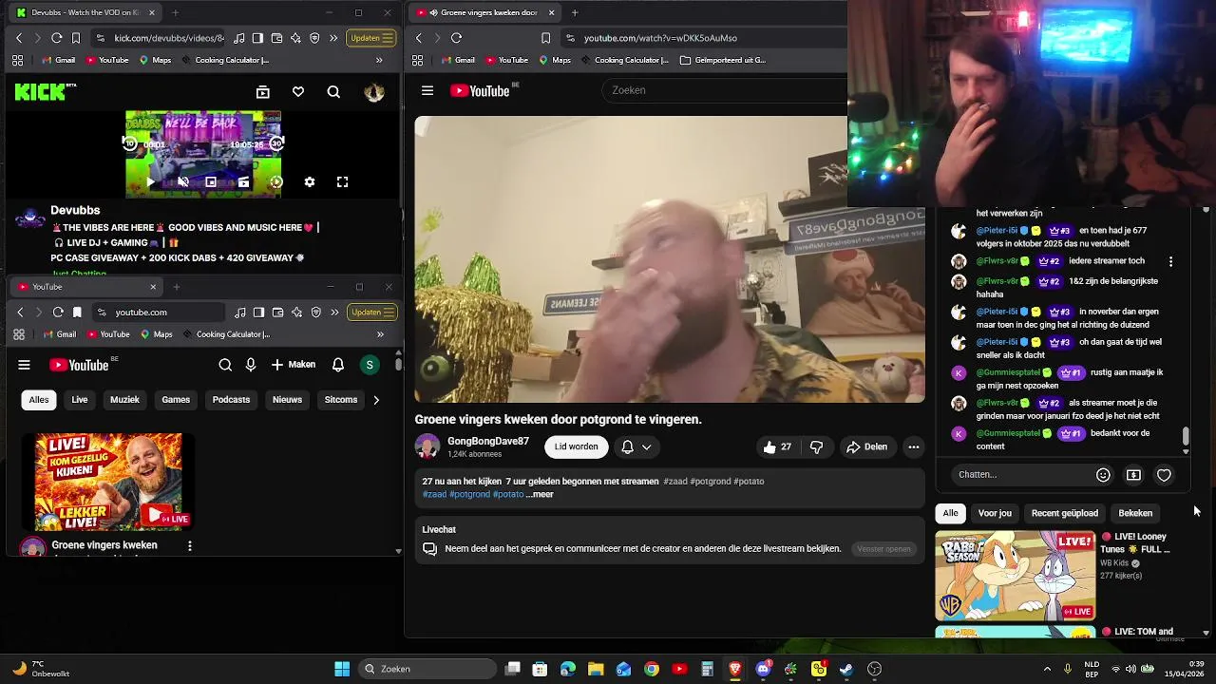Unmute the Kick video player
This screenshot has height=684, width=1216.
183,181
